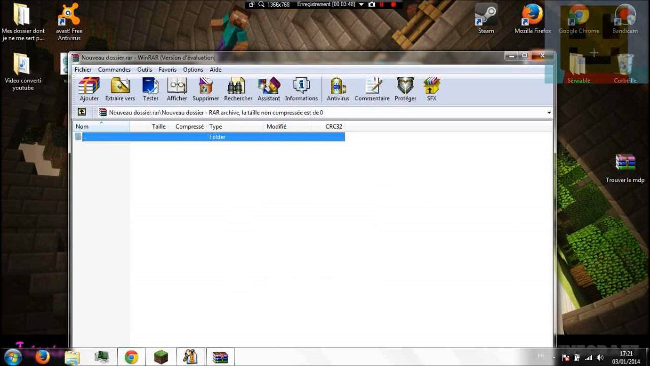This screenshot has width=650, height=366.
Task: Sort by CRC32 column header
Action: [x=329, y=127]
